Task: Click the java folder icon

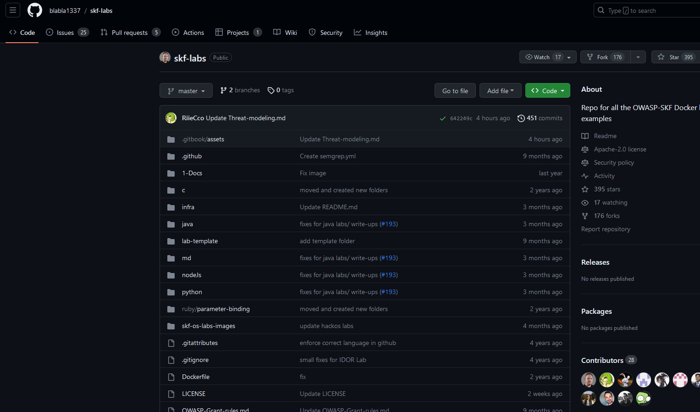Action: click(171, 224)
